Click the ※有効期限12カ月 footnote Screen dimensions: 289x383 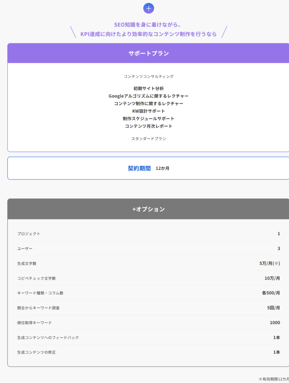274,379
